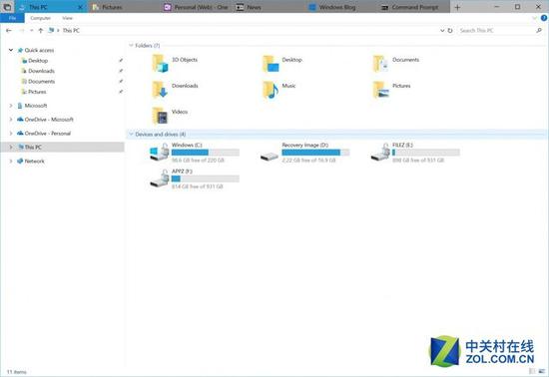Click the search magnifier icon
Screen dimensions: 549x377
click(539, 31)
